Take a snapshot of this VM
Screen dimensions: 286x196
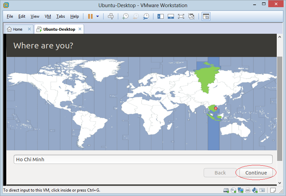125,16
